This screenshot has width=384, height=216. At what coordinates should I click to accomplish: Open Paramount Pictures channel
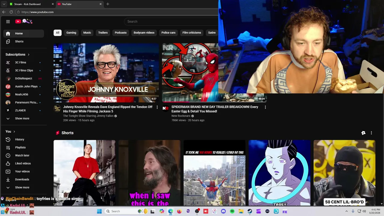(x=24, y=102)
